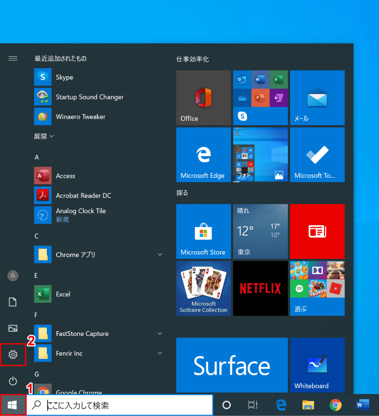This screenshot has height=416, width=379.
Task: Open File Explorer from taskbar
Action: click(308, 405)
